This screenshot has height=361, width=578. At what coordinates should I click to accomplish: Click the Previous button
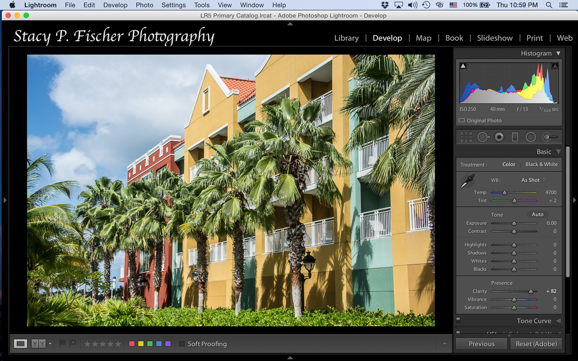[x=481, y=343]
